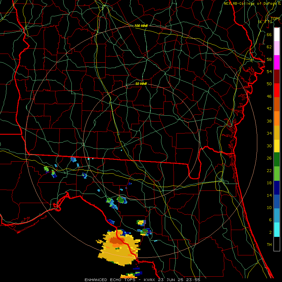The width and height of the screenshot is (282, 282).
Task: Click the 'KVAX' station identifier in the caption
Action: (150, 280)
